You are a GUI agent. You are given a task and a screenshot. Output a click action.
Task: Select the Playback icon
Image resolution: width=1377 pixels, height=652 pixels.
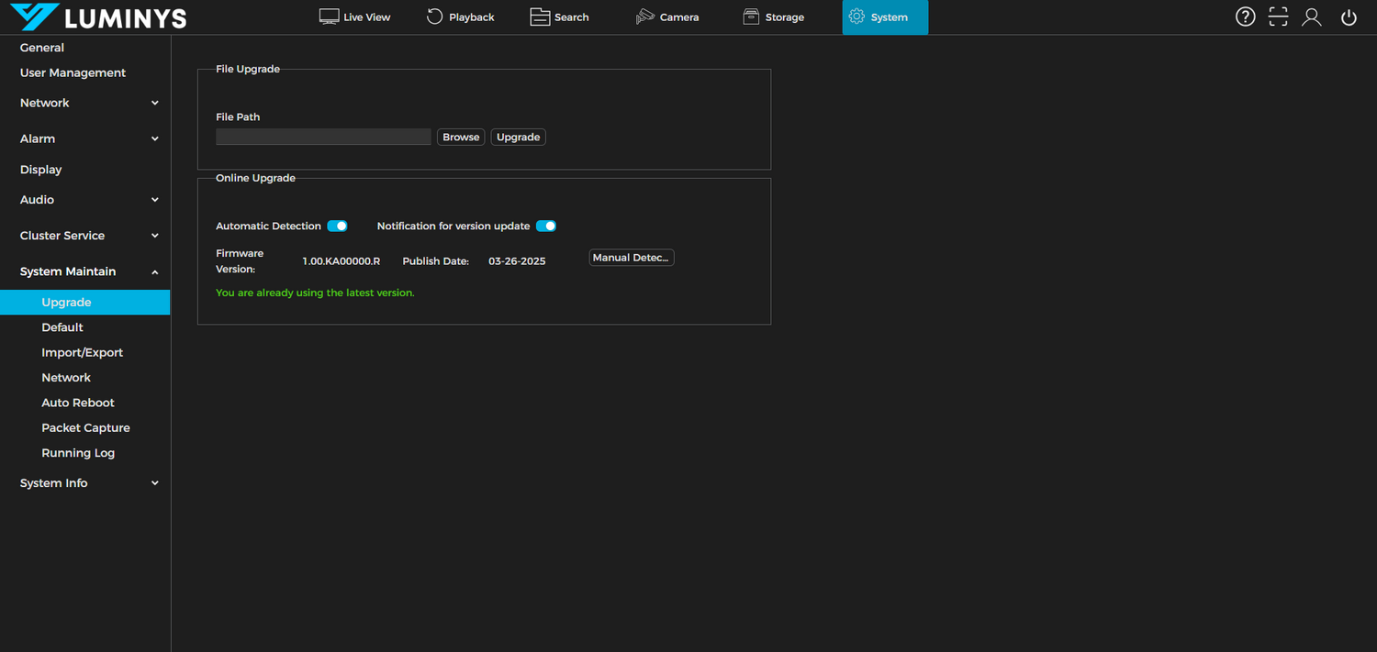point(459,17)
